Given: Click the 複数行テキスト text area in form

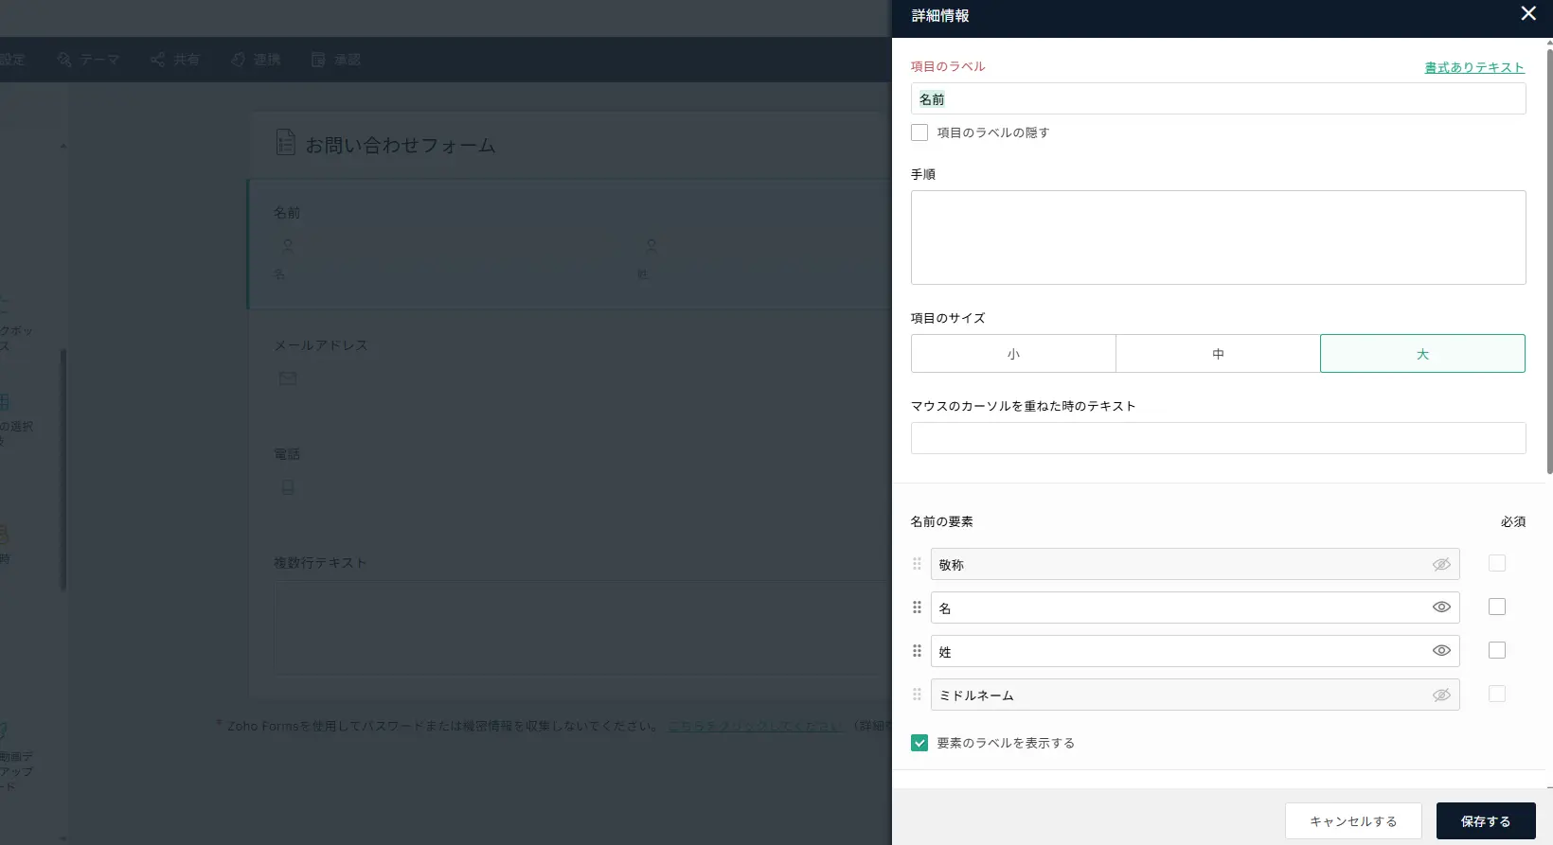Looking at the screenshot, I should pyautogui.click(x=582, y=626).
